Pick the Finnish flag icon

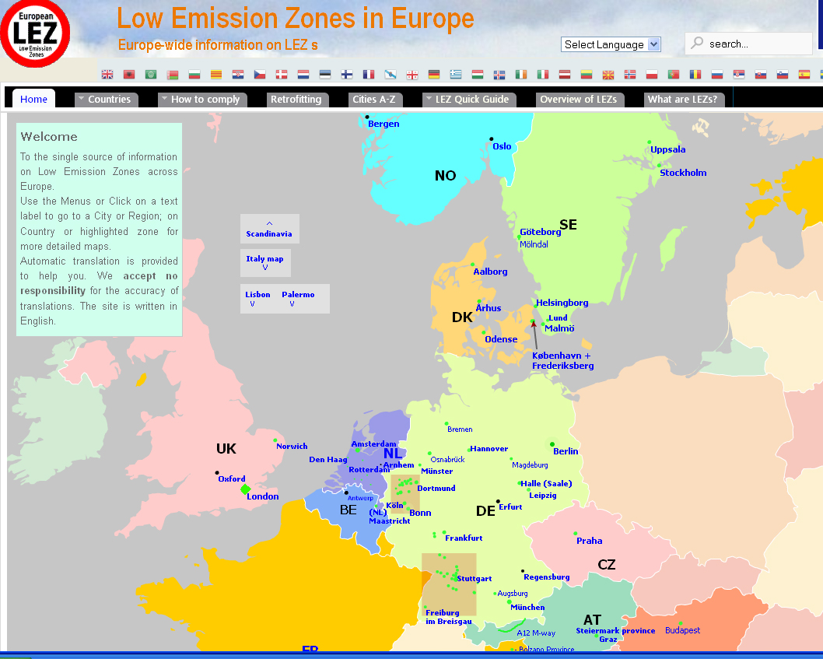[347, 75]
